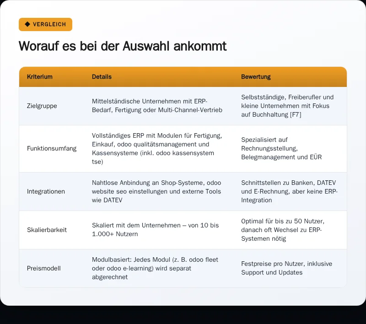Image resolution: width=366 pixels, height=324 pixels.
Task: Click the 'Bewertung' column header
Action: coord(256,77)
